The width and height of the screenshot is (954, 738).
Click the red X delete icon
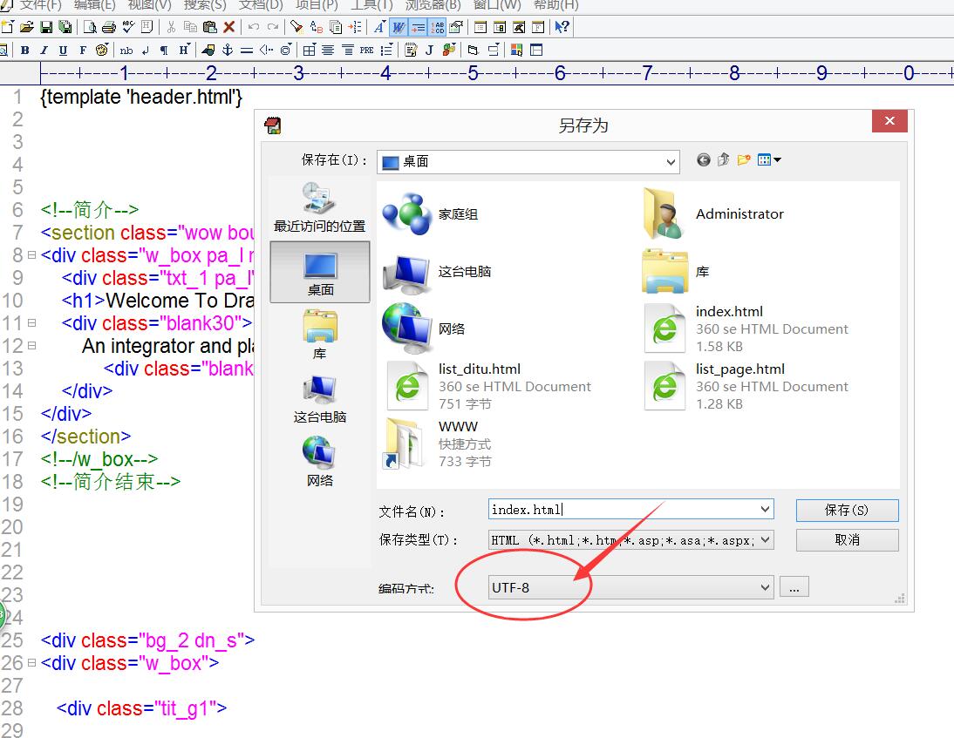(x=229, y=27)
